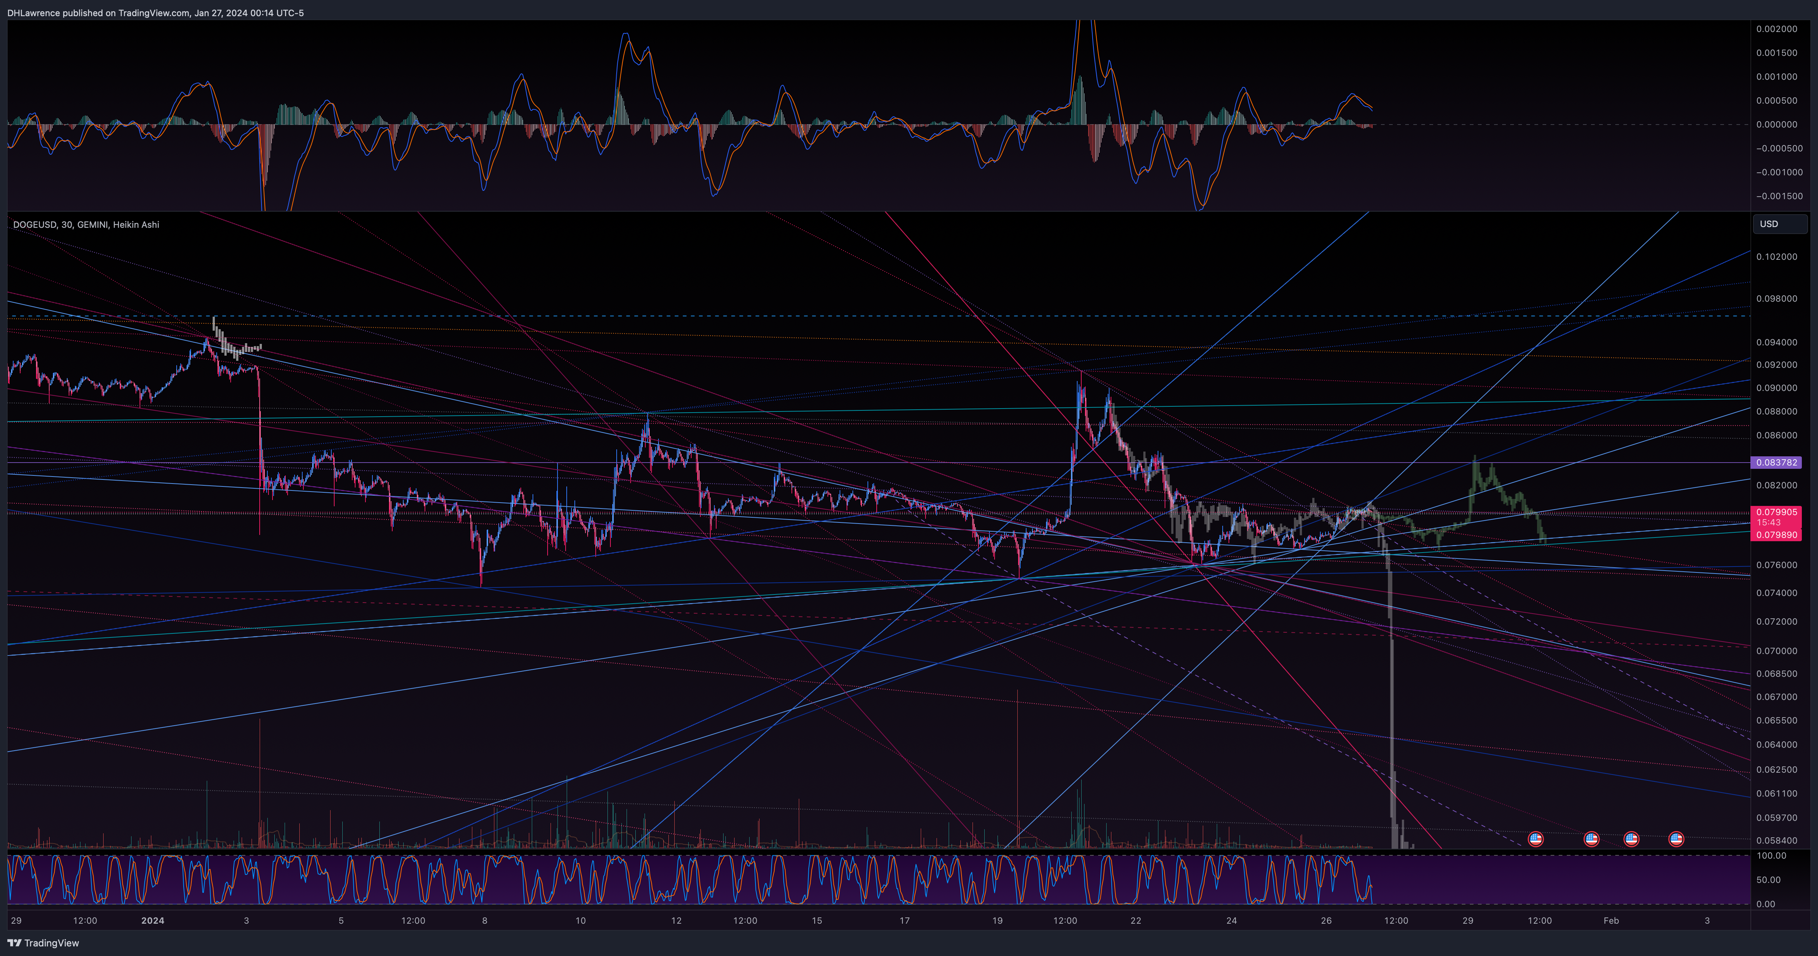Click the purple 0.083782 price label
The height and width of the screenshot is (956, 1818).
tap(1776, 463)
